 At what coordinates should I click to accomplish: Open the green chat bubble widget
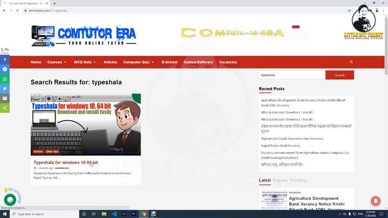click(x=10, y=199)
